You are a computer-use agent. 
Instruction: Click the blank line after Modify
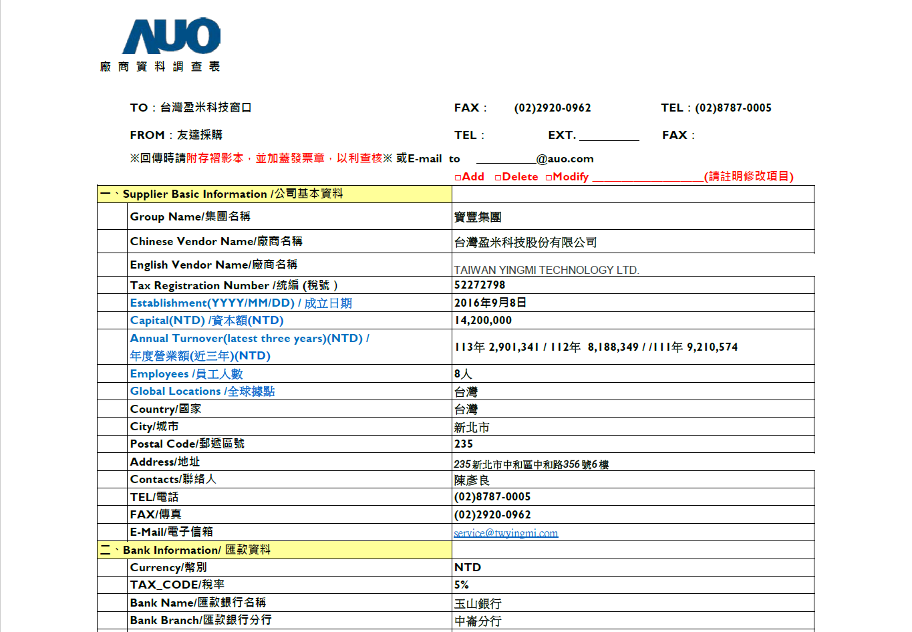coord(647,177)
